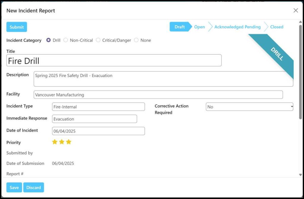Set status to Acknowledged Pending
304x199 pixels.
point(237,27)
